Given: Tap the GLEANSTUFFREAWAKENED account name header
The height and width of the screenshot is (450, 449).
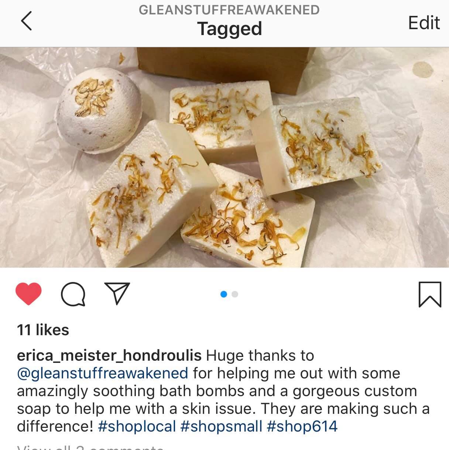Looking at the screenshot, I should point(229,10).
